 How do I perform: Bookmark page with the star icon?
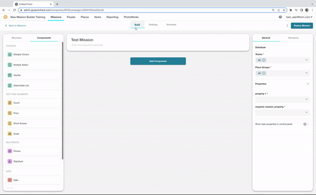(x=284, y=10)
